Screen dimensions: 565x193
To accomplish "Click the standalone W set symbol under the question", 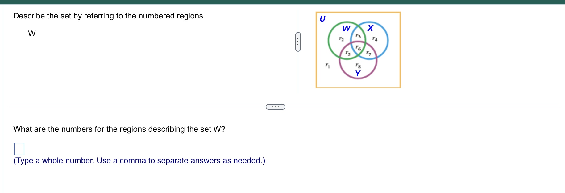I will coord(32,33).
